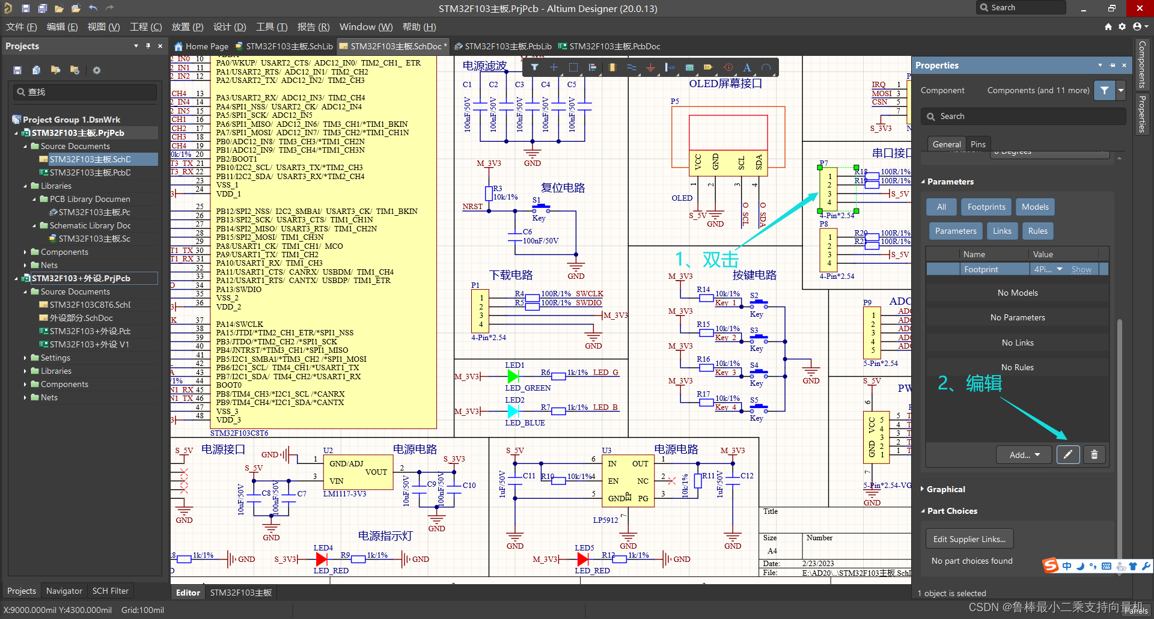Click the Sogou input method icon in tray
Screen dimensions: 1154x619
1050,566
